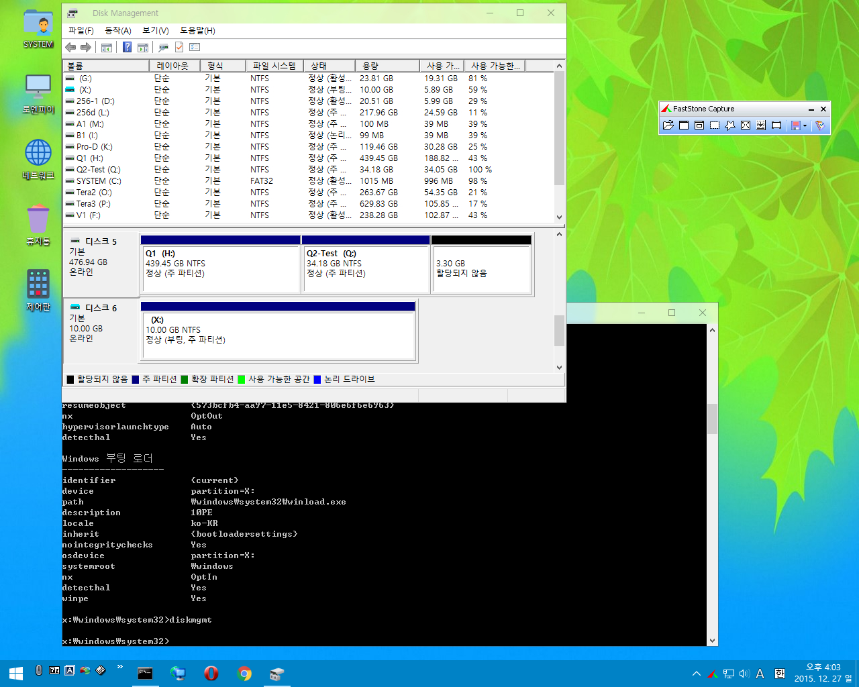Select volume row SYSTEM (C:)
The height and width of the screenshot is (687, 859).
[309, 181]
